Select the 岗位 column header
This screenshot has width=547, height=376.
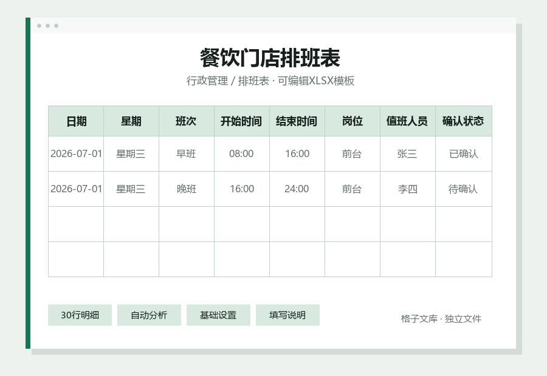click(353, 121)
